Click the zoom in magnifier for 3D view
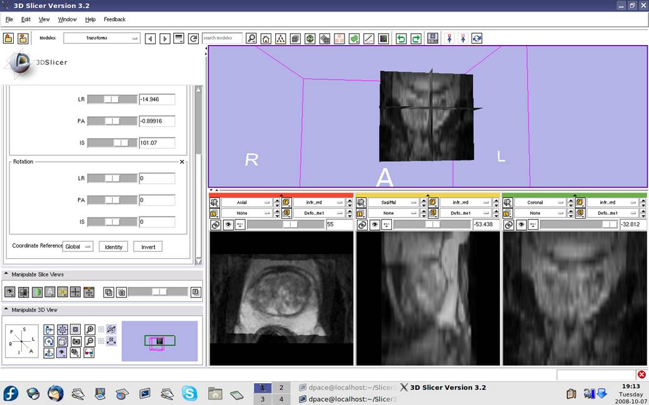This screenshot has height=405, width=649. tap(90, 329)
